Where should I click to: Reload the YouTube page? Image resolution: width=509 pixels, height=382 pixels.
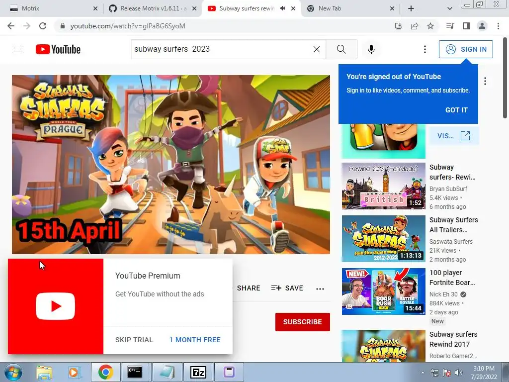pos(43,26)
